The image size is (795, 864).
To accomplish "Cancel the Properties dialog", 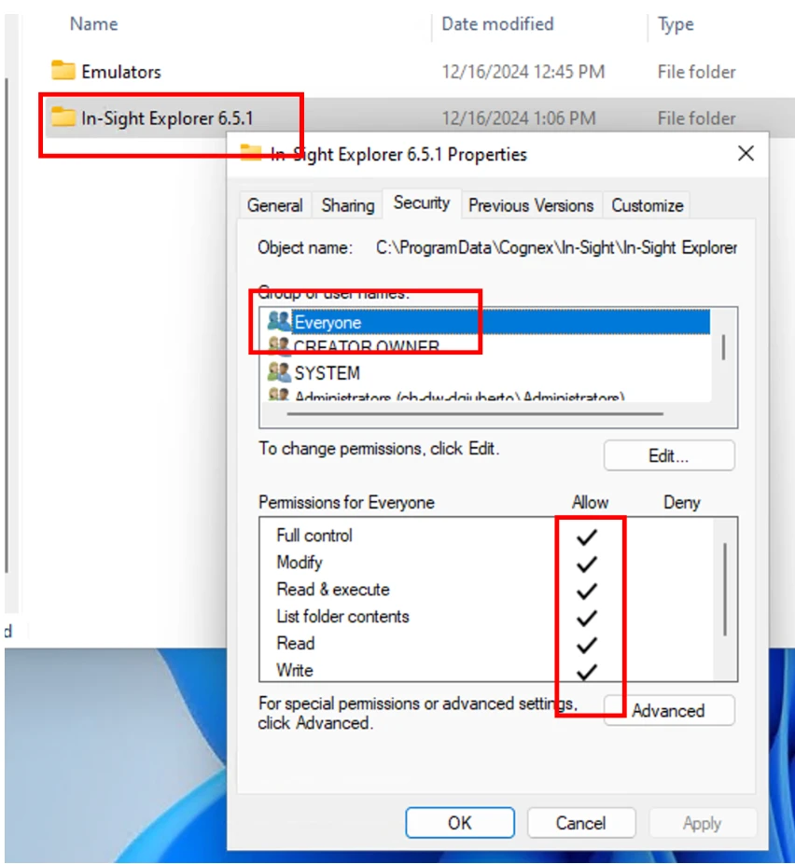I will click(581, 823).
